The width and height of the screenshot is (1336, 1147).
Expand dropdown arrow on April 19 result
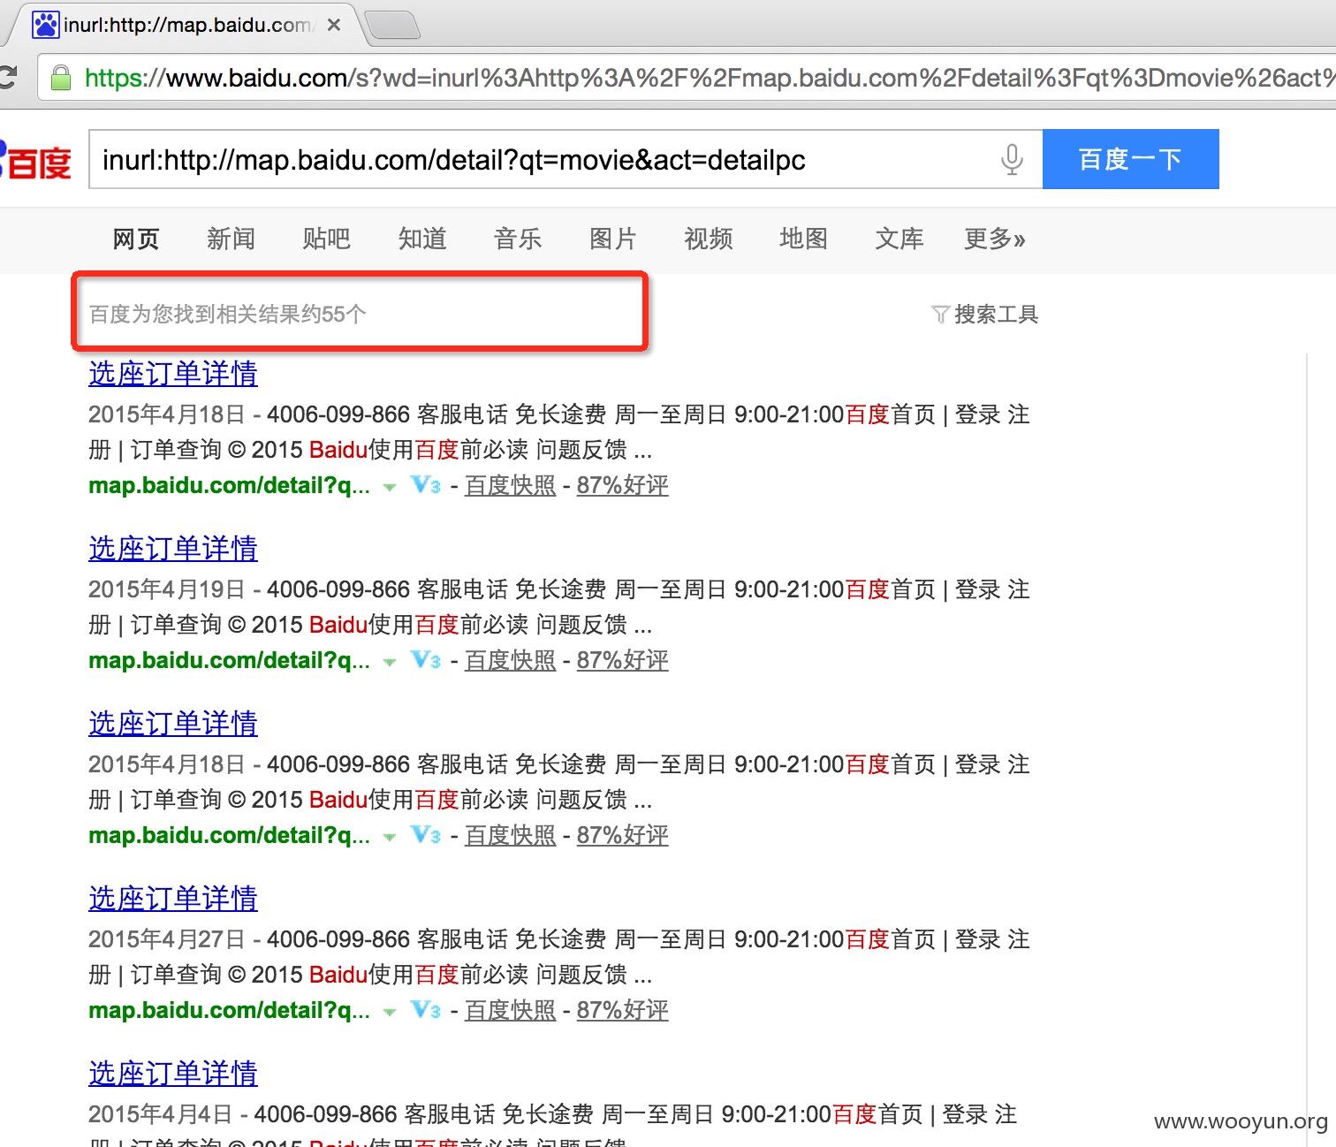coord(390,662)
